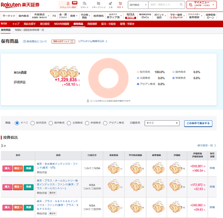Click the stock search input field
The height and width of the screenshot is (218, 223).
click(164, 5)
